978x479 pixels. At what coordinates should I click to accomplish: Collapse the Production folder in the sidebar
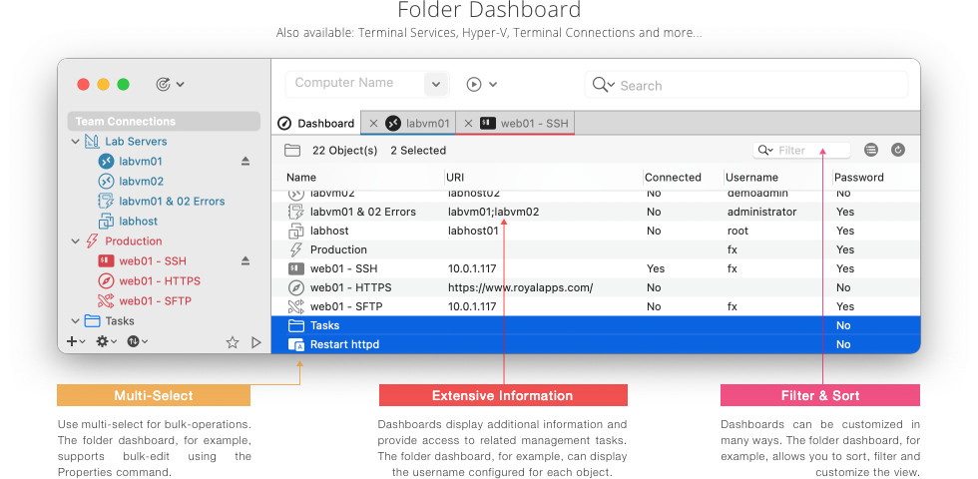click(76, 241)
